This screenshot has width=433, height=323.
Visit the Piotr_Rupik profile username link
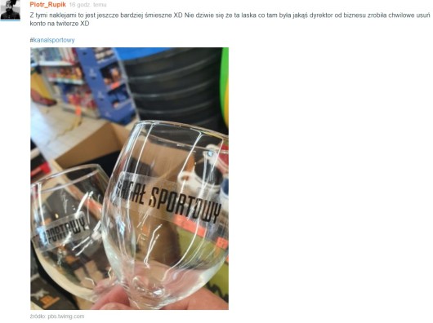tap(47, 4)
